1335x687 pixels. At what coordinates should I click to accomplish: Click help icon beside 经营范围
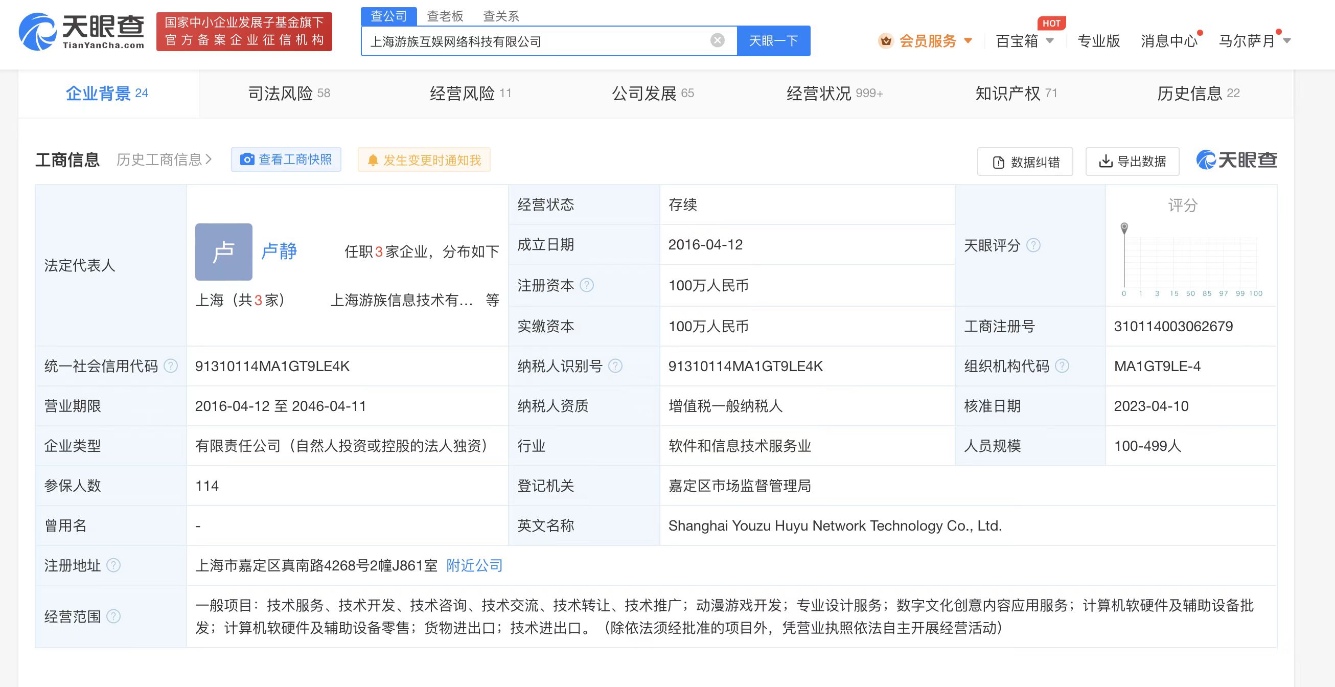tap(113, 616)
